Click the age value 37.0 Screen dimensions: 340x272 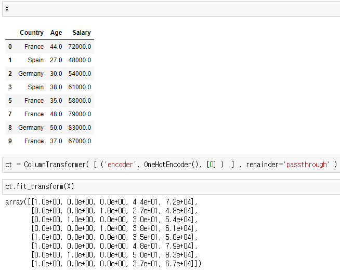(x=56, y=141)
